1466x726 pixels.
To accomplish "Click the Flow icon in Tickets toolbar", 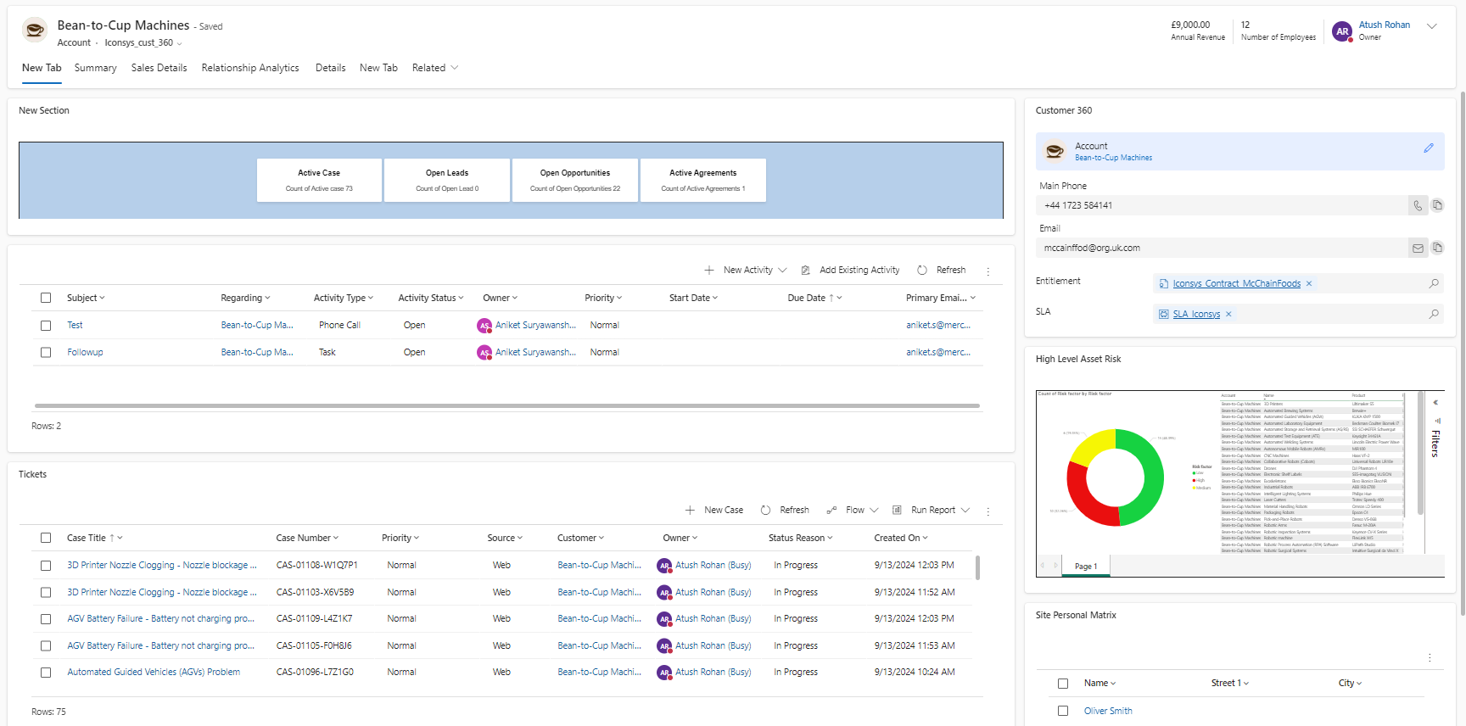I will (x=831, y=511).
